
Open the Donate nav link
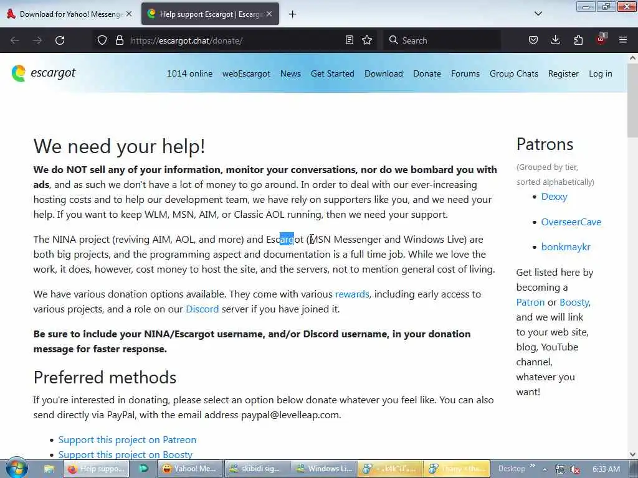click(427, 73)
